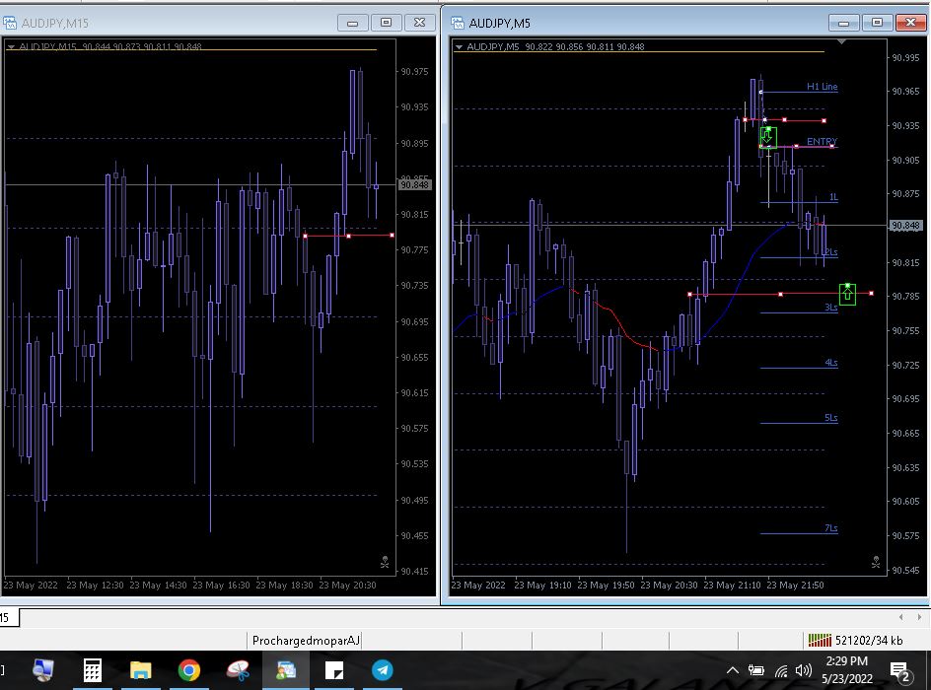Click 90.995 price label on M5 scale
The image size is (931, 690).
pyautogui.click(x=905, y=57)
